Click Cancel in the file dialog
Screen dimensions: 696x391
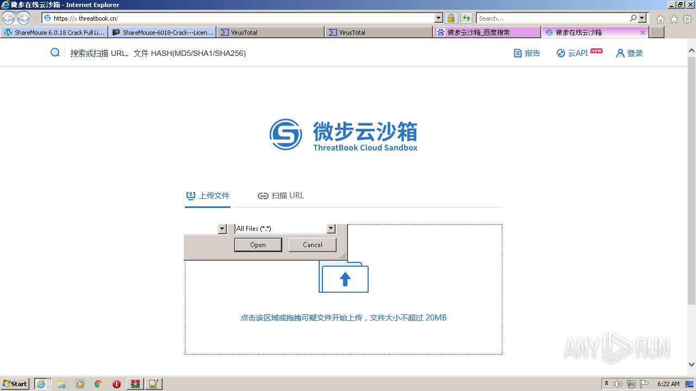pyautogui.click(x=312, y=245)
